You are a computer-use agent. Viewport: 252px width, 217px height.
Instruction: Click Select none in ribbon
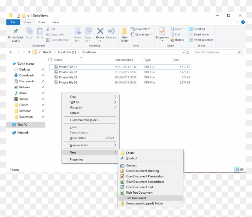click(x=199, y=34)
